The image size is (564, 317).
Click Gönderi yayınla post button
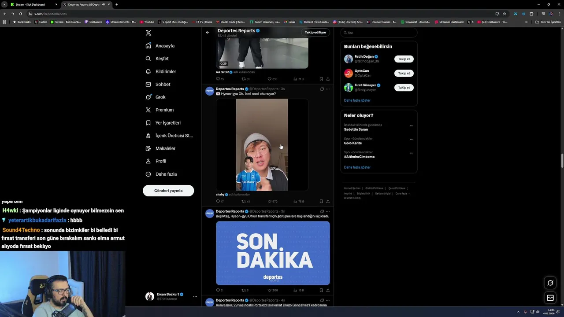[168, 191]
